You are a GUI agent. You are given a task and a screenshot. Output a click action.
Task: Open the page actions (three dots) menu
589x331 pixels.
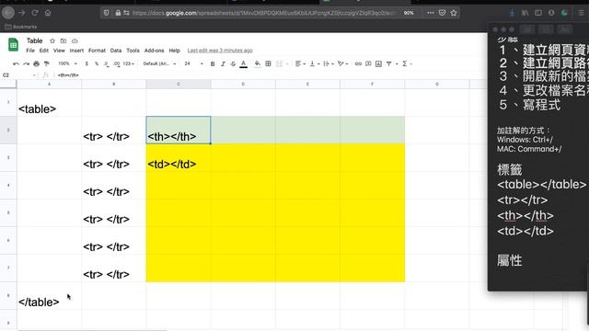pos(431,13)
